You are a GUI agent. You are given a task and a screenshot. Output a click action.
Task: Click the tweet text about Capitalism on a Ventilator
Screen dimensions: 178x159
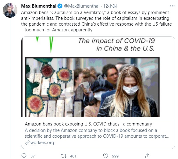(x=96, y=21)
